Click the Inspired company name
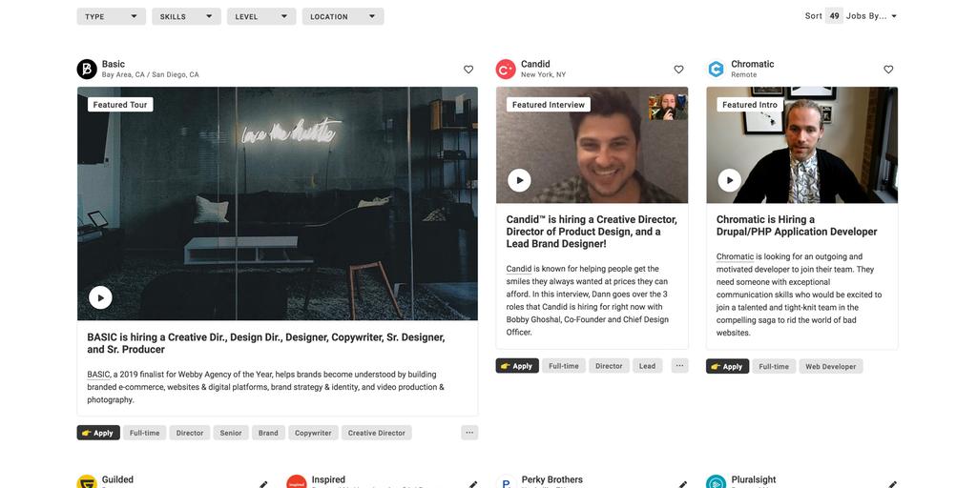977x488 pixels. (328, 480)
